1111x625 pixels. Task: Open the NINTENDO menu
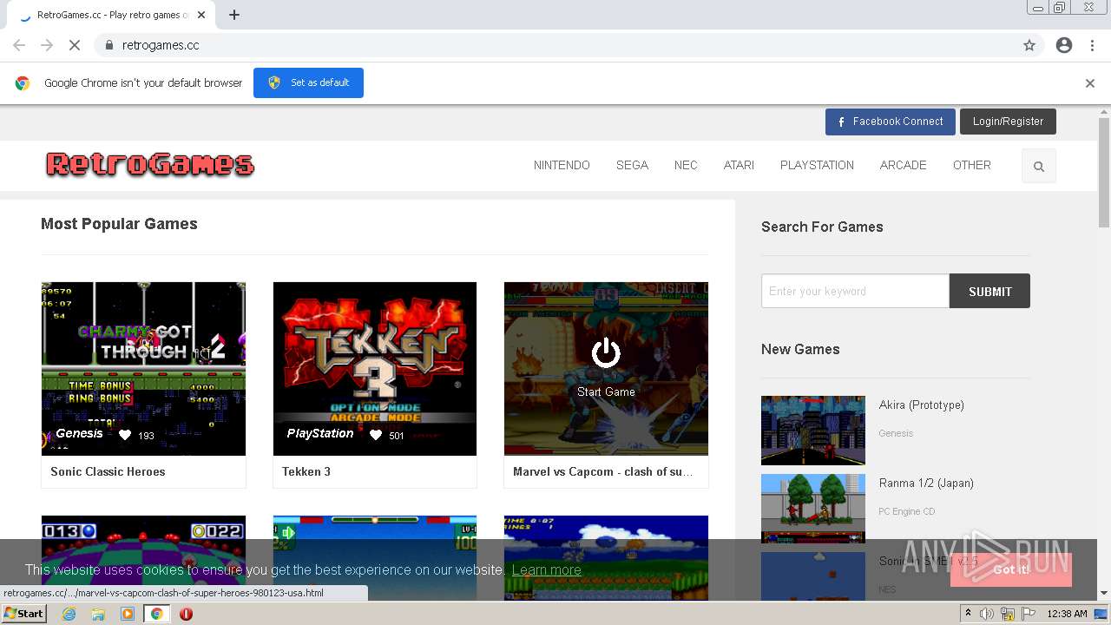[x=562, y=165]
